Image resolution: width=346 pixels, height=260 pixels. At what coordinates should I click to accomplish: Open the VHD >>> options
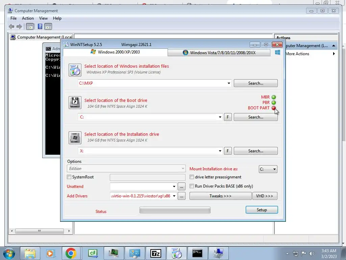point(265,196)
